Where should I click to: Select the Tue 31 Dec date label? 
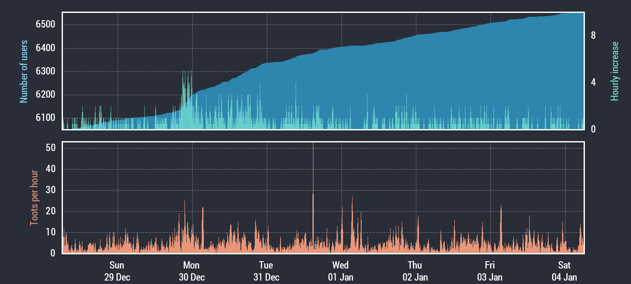266,271
